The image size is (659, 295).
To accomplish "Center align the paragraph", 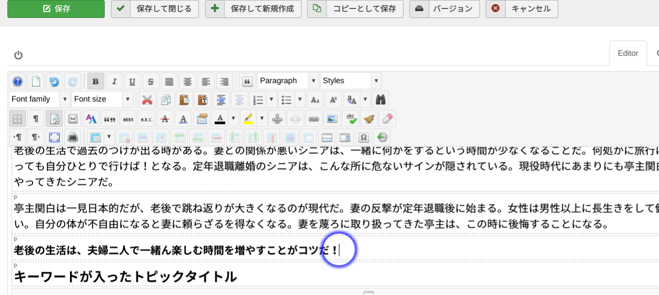I will (x=187, y=81).
